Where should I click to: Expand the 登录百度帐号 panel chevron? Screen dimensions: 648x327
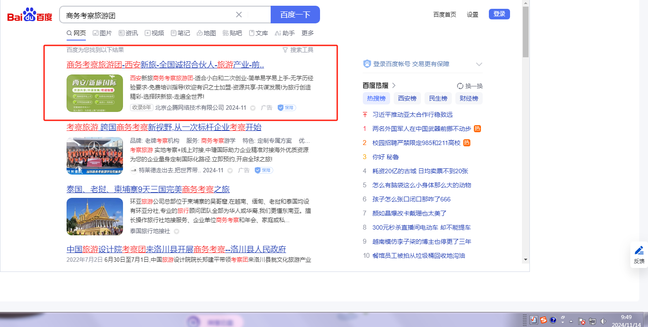pyautogui.click(x=479, y=64)
